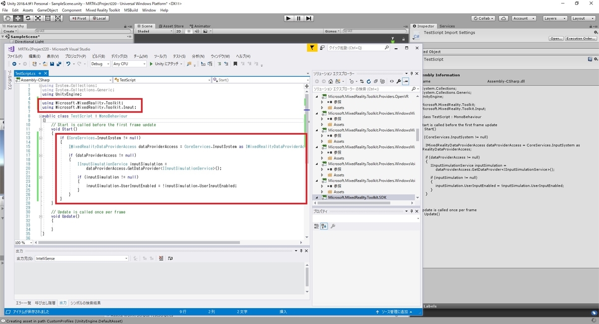The image size is (599, 324).
Task: Click the 100 % editor zoom dropdown
Action: [24, 243]
